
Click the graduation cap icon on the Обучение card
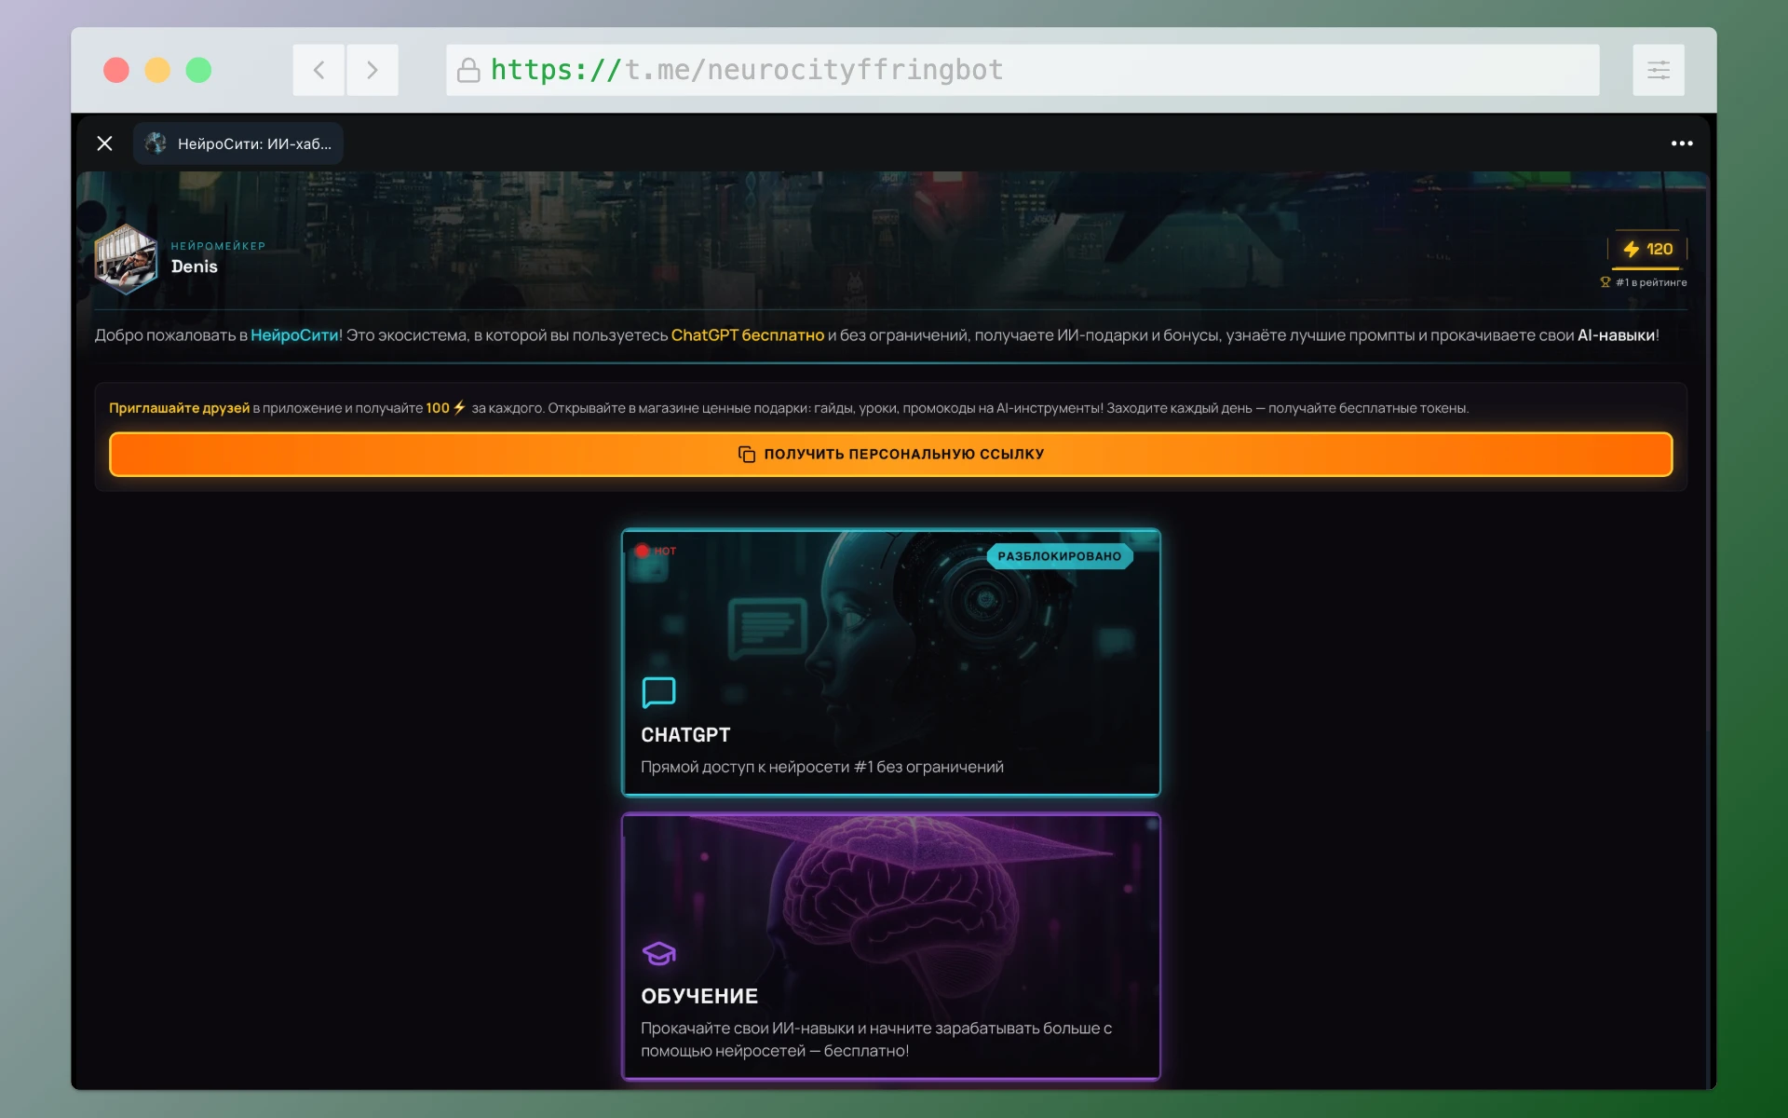pyautogui.click(x=658, y=953)
